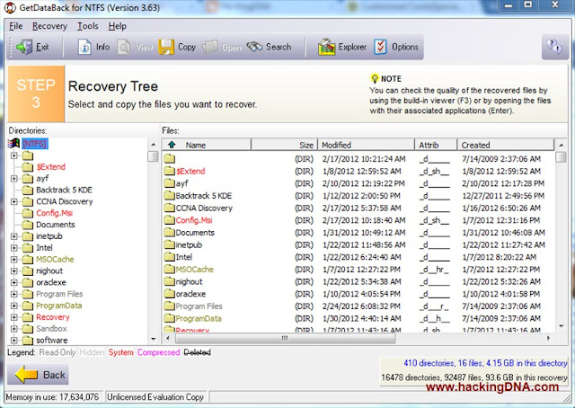Click the Backtrack 5 KDE folder icon in list
Screen dimensions: 575x408
click(x=170, y=196)
